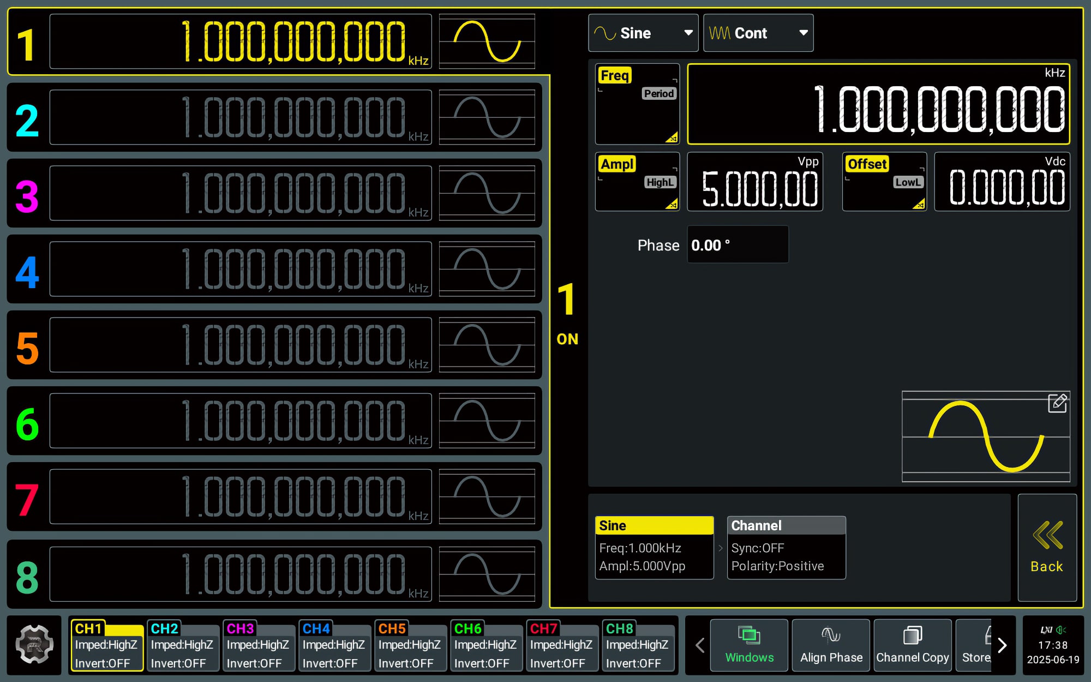1091x682 pixels.
Task: Open channel 8 sine waveform thumbnail
Action: (x=487, y=574)
